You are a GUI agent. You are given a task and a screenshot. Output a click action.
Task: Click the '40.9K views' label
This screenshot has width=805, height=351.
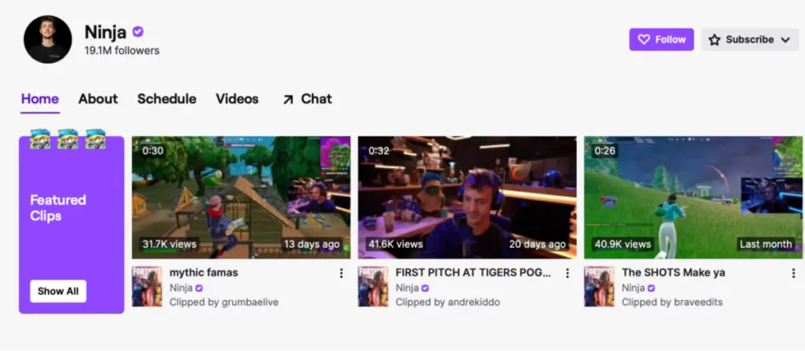point(623,244)
